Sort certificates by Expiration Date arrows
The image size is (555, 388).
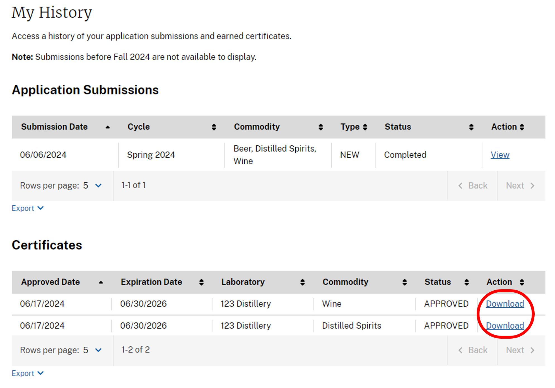[201, 282]
